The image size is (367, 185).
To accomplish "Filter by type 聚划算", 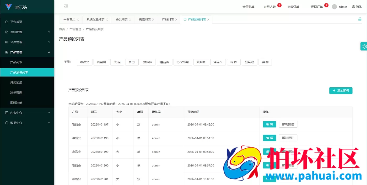I will 201,62.
